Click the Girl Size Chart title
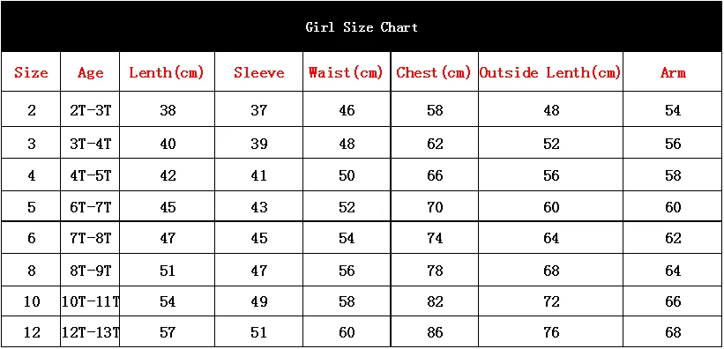The height and width of the screenshot is (349, 724). point(362,27)
